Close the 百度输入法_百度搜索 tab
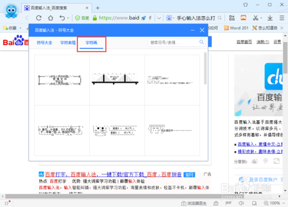 pos(87,8)
